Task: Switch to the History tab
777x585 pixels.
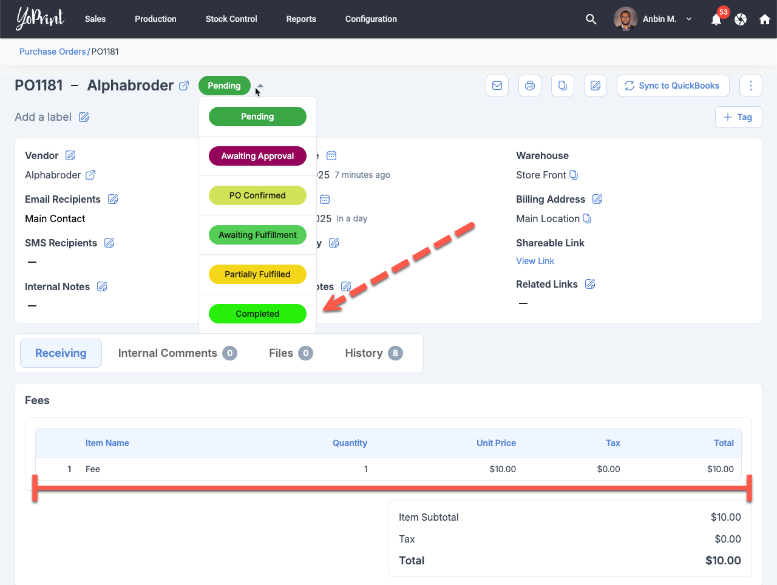Action: click(x=373, y=353)
